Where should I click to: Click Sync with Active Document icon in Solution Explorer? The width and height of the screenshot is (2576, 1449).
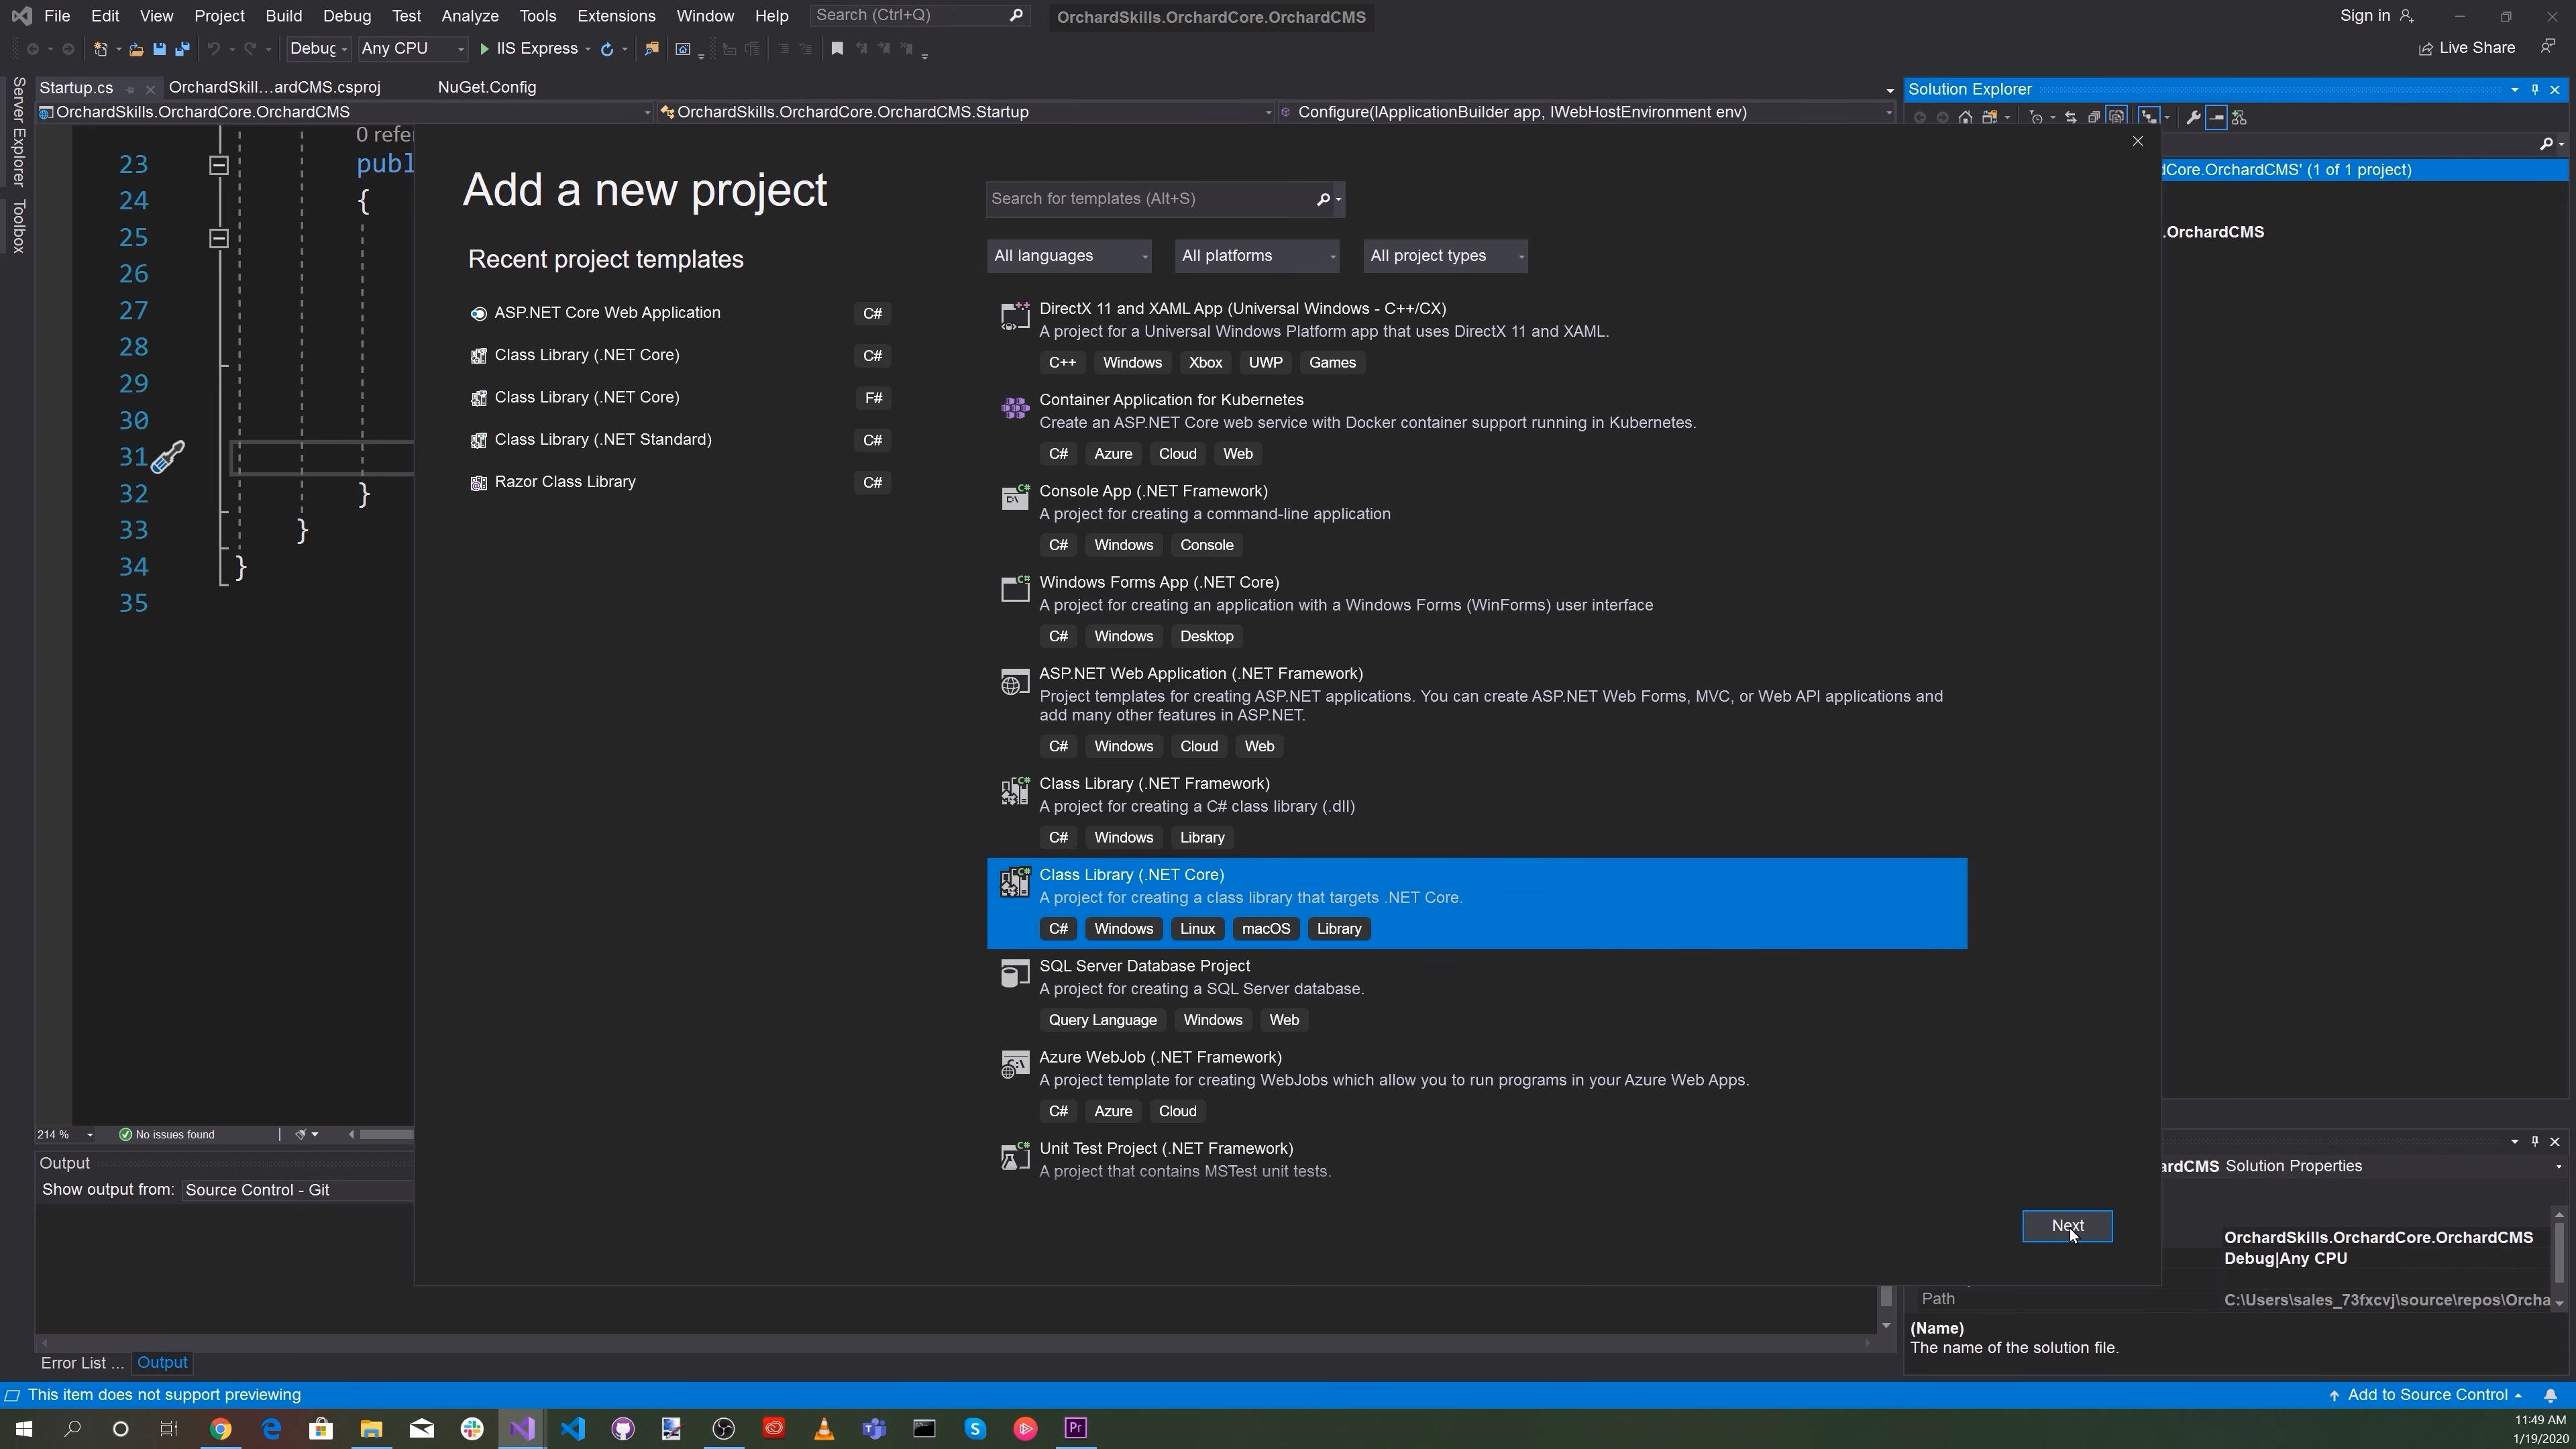point(2071,117)
